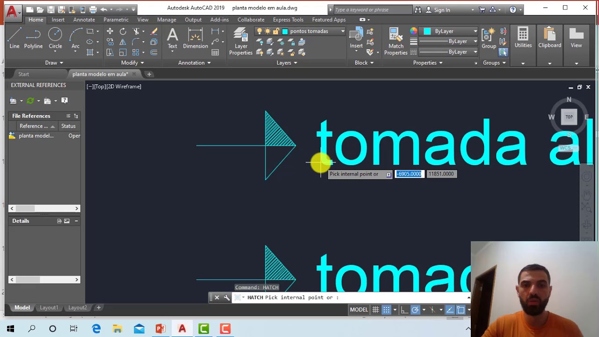Open Layer Properties manager
Image resolution: width=599 pixels, height=337 pixels.
(241, 41)
